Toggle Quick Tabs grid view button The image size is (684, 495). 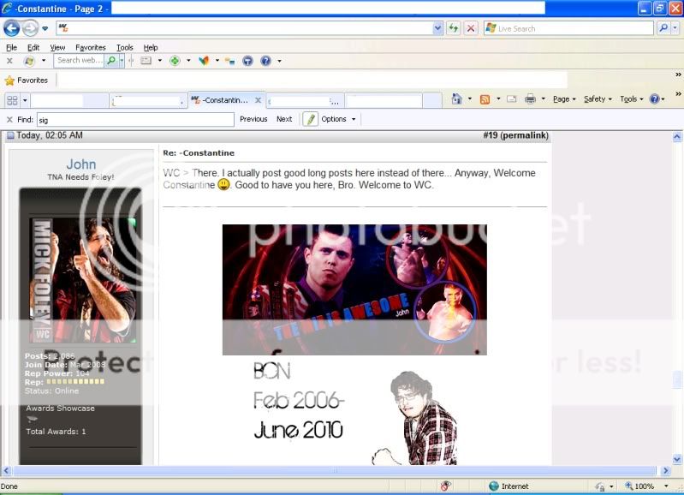12,100
